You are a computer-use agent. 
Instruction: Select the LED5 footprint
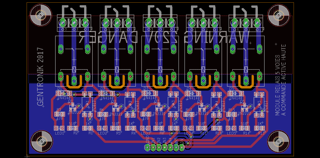tap(231, 128)
